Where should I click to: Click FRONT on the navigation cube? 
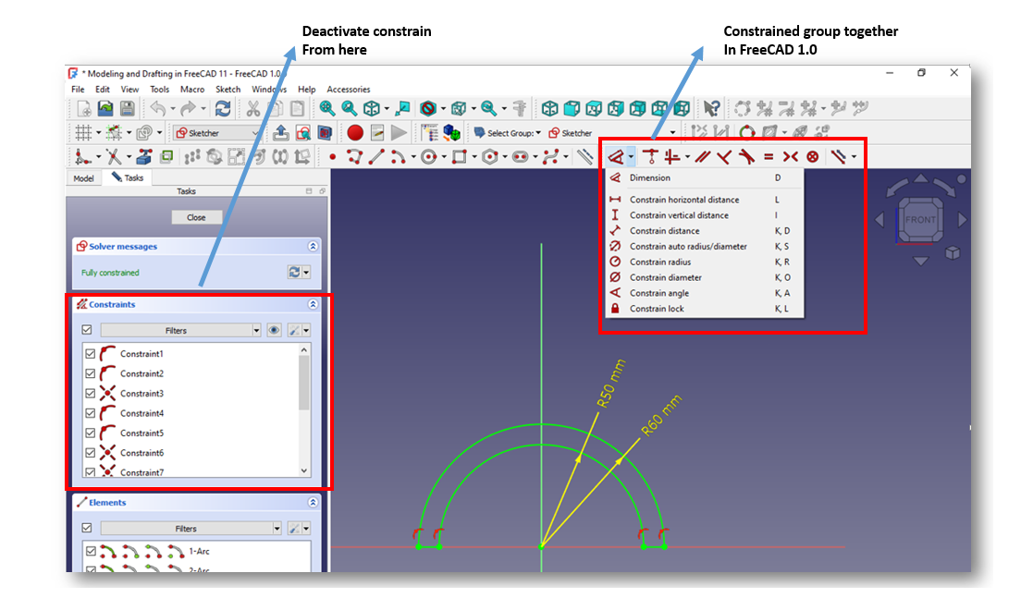click(x=920, y=219)
